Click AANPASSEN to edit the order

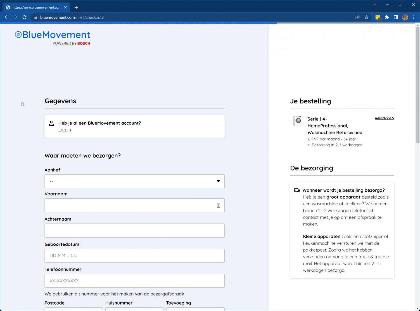384,118
